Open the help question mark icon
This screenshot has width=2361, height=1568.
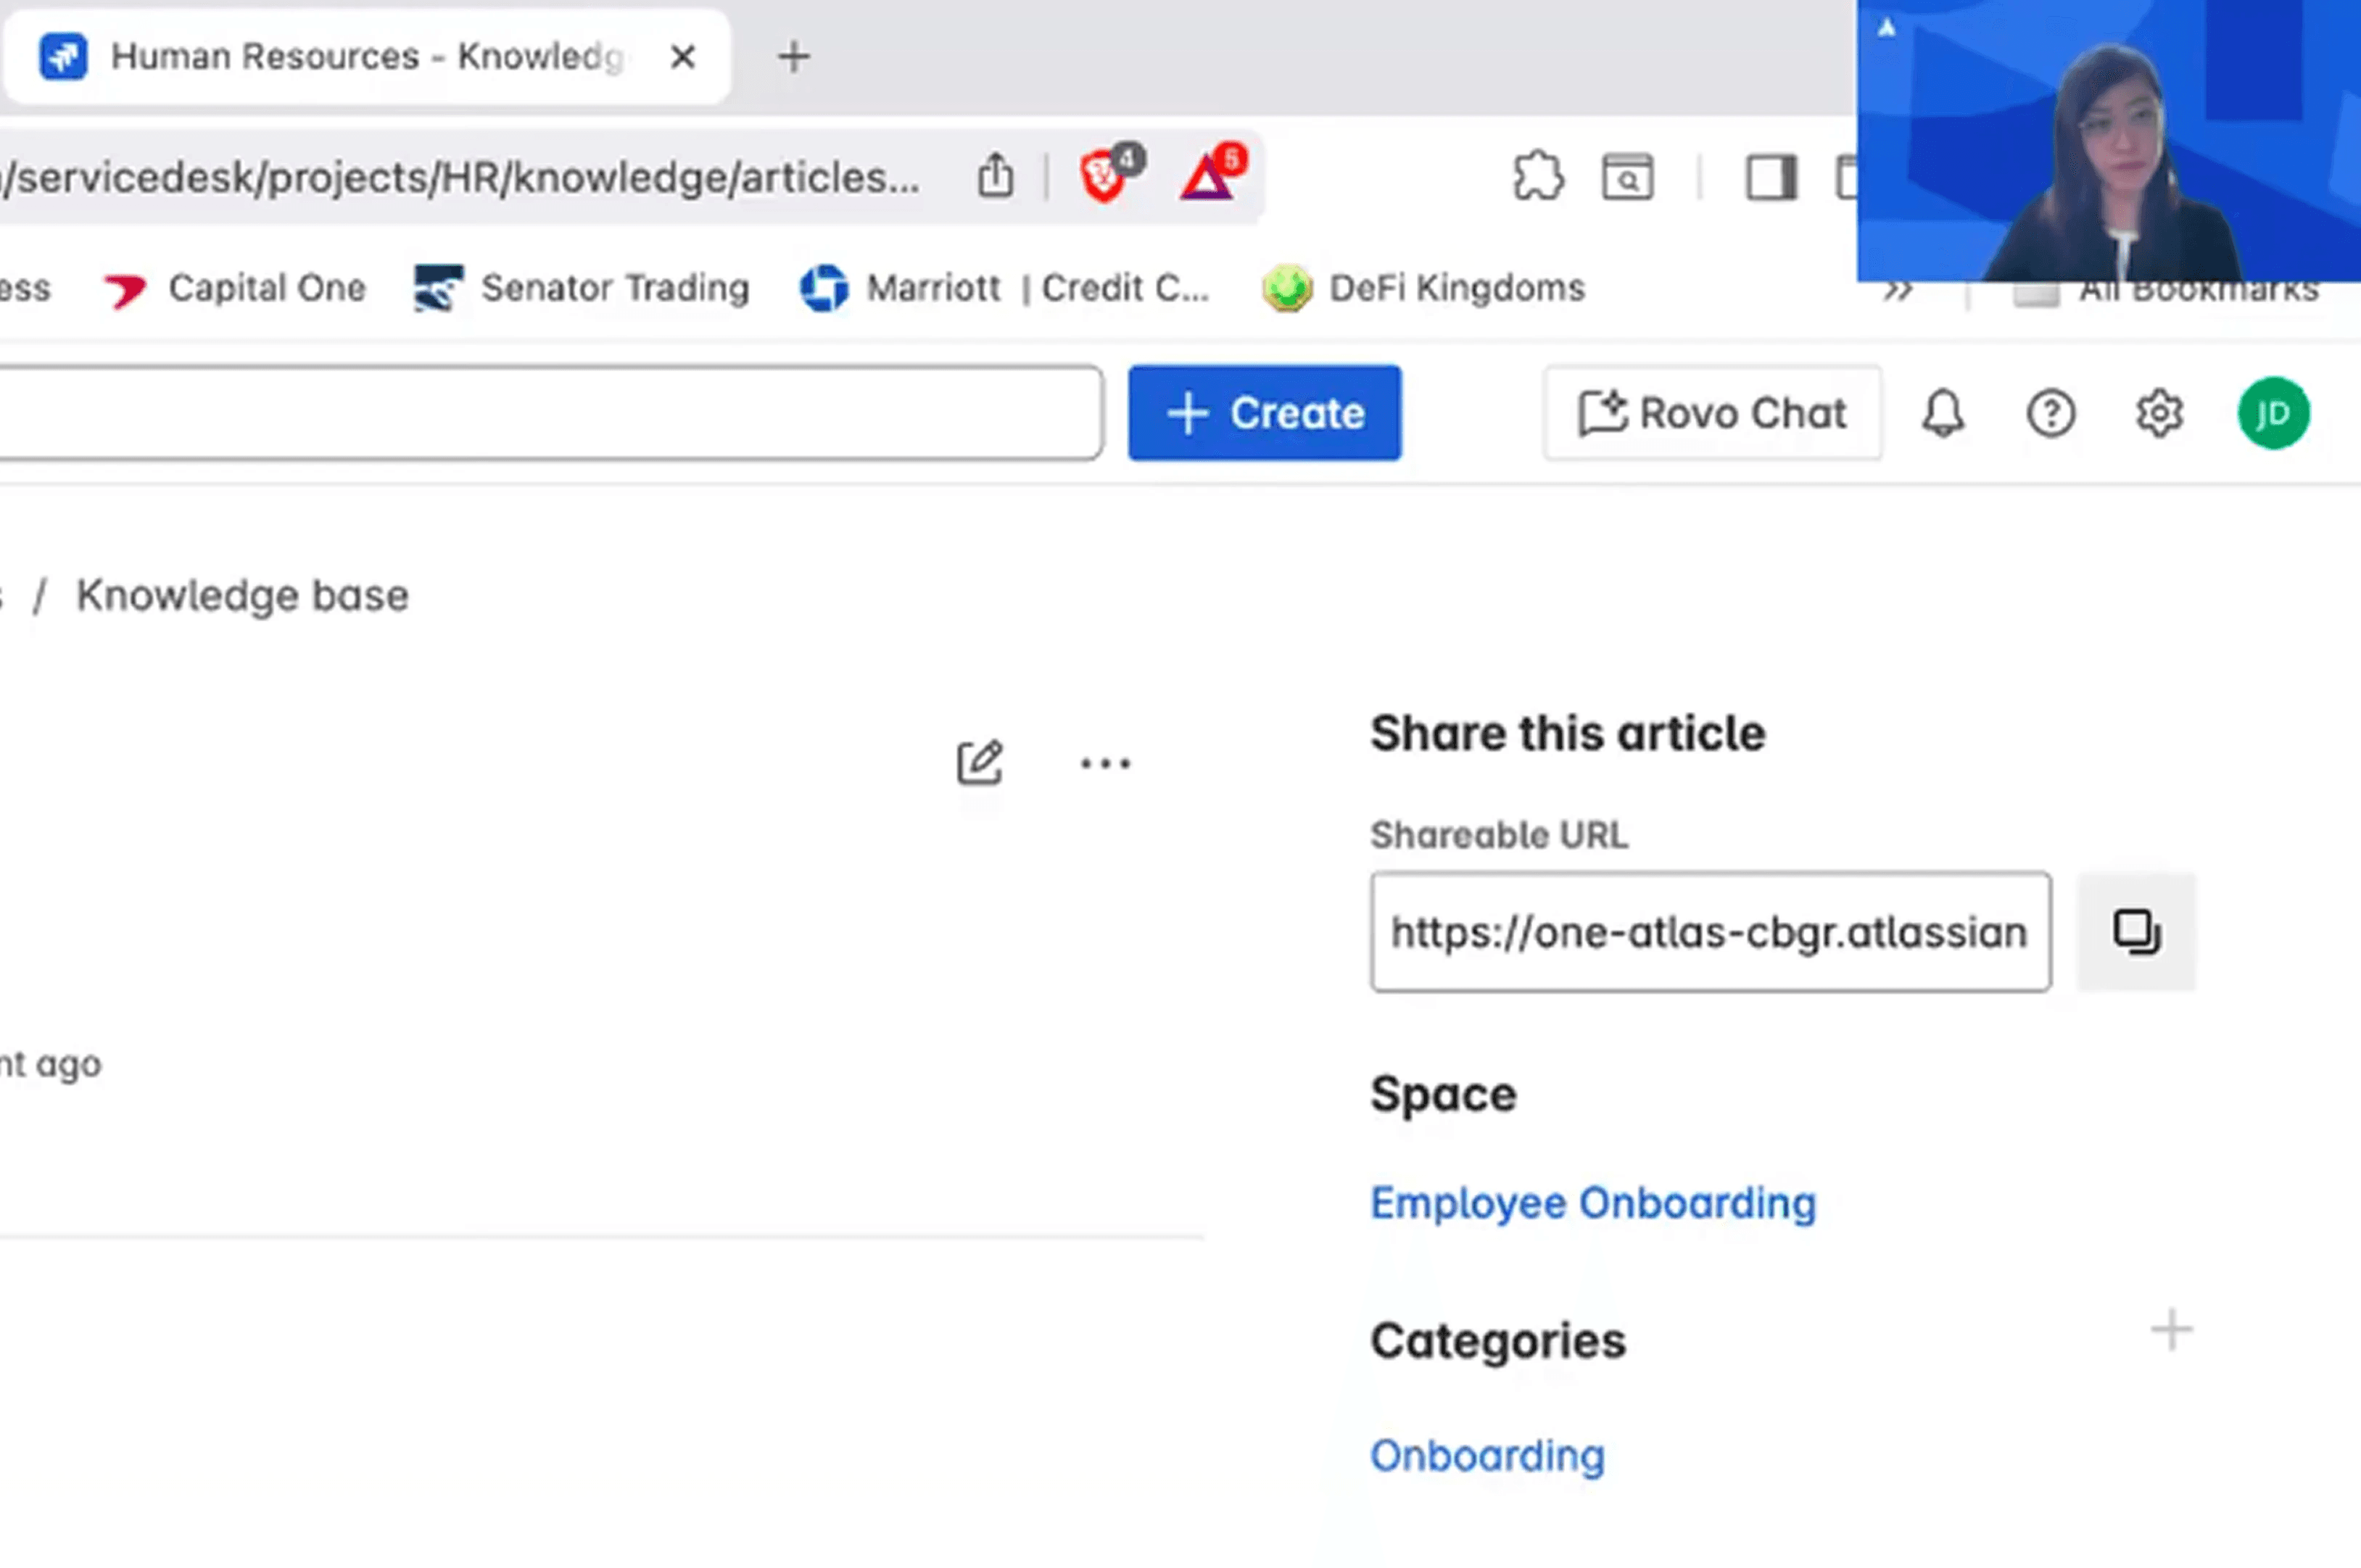click(x=2051, y=413)
